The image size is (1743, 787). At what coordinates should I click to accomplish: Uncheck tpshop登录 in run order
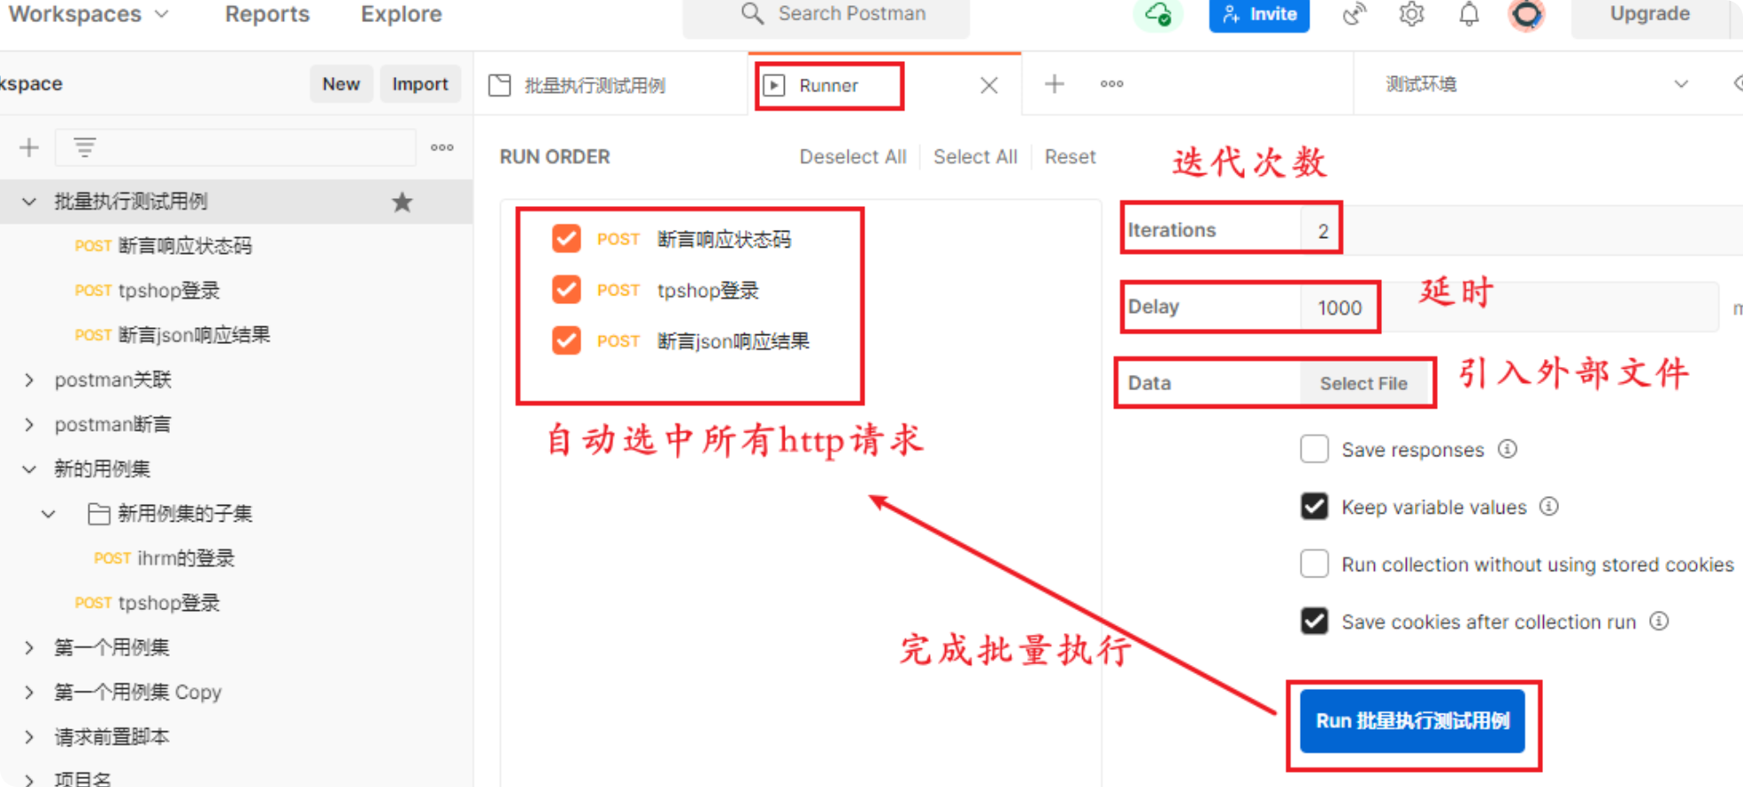[x=566, y=290]
